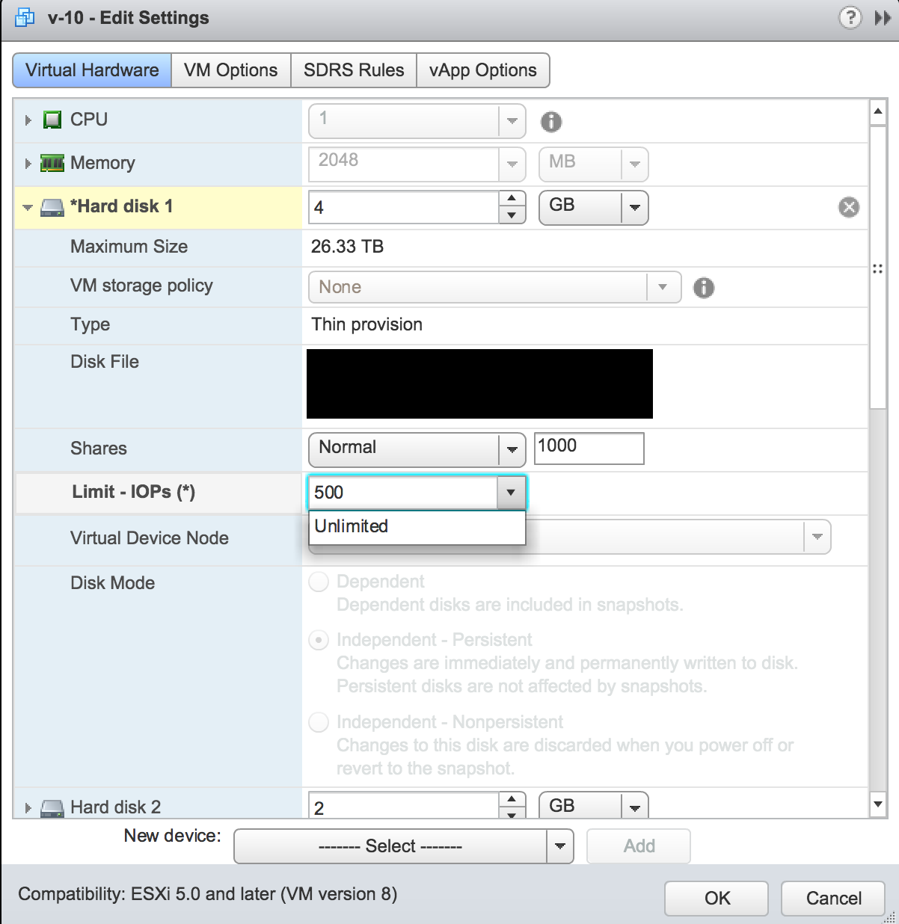The height and width of the screenshot is (924, 899).
Task: Remove Hard disk 1 with the X icon
Action: point(848,208)
